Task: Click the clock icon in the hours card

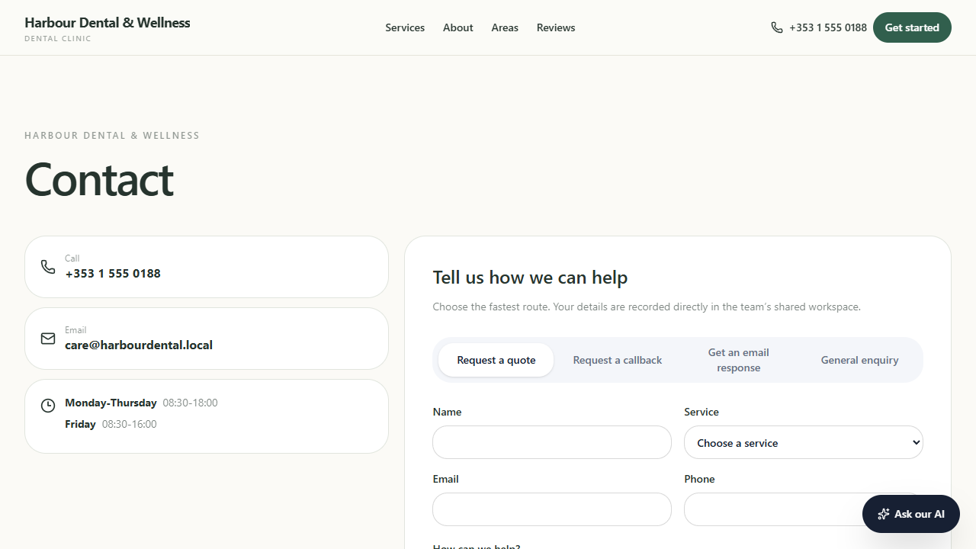Action: click(x=48, y=406)
